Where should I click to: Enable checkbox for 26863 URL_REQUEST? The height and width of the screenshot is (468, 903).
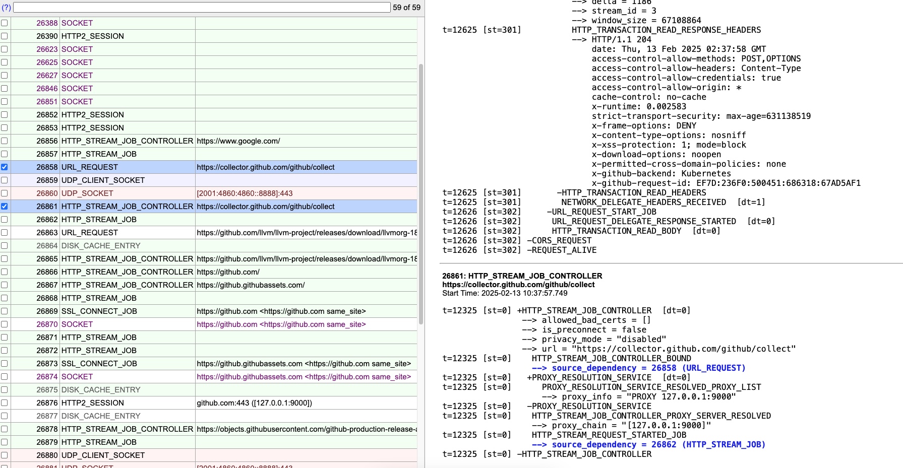tap(5, 233)
